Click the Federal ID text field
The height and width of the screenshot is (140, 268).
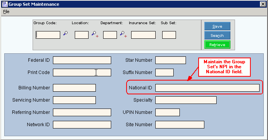tap(82, 60)
